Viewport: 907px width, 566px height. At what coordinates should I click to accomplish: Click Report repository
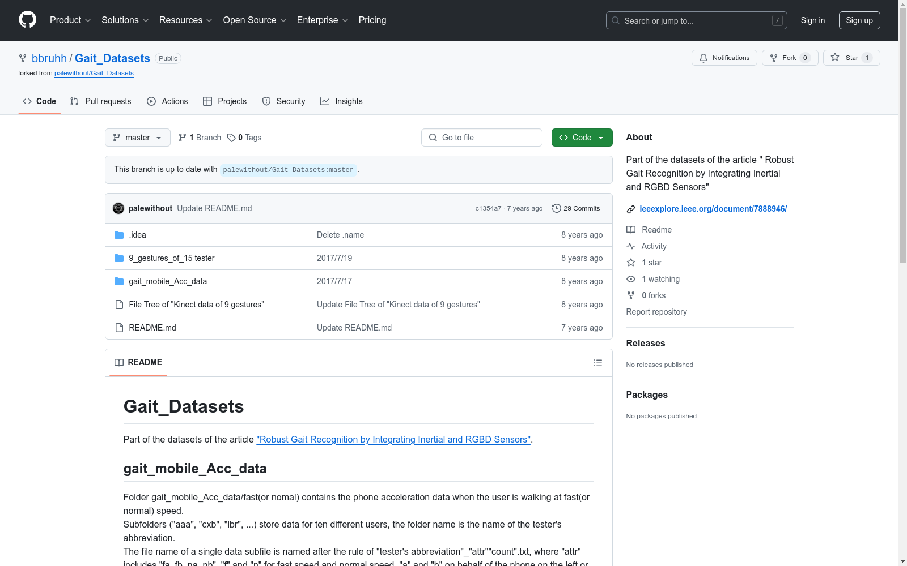(656, 312)
